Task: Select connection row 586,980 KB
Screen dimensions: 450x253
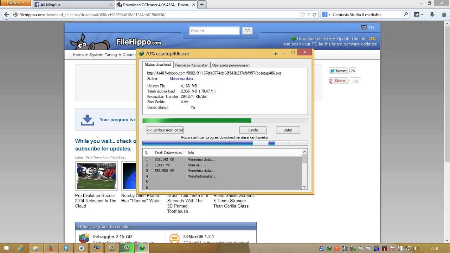Action: (x=222, y=171)
